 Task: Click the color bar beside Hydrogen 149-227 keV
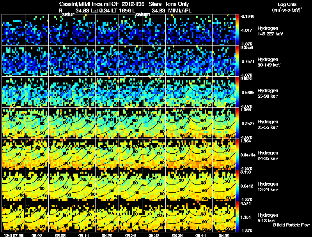tap(237, 30)
